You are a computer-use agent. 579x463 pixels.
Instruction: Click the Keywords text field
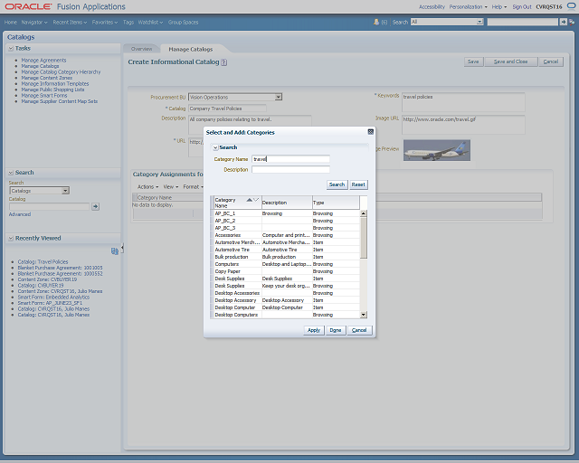[463, 102]
